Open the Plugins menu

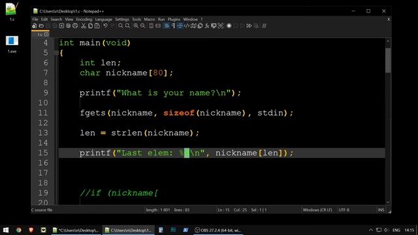174,19
